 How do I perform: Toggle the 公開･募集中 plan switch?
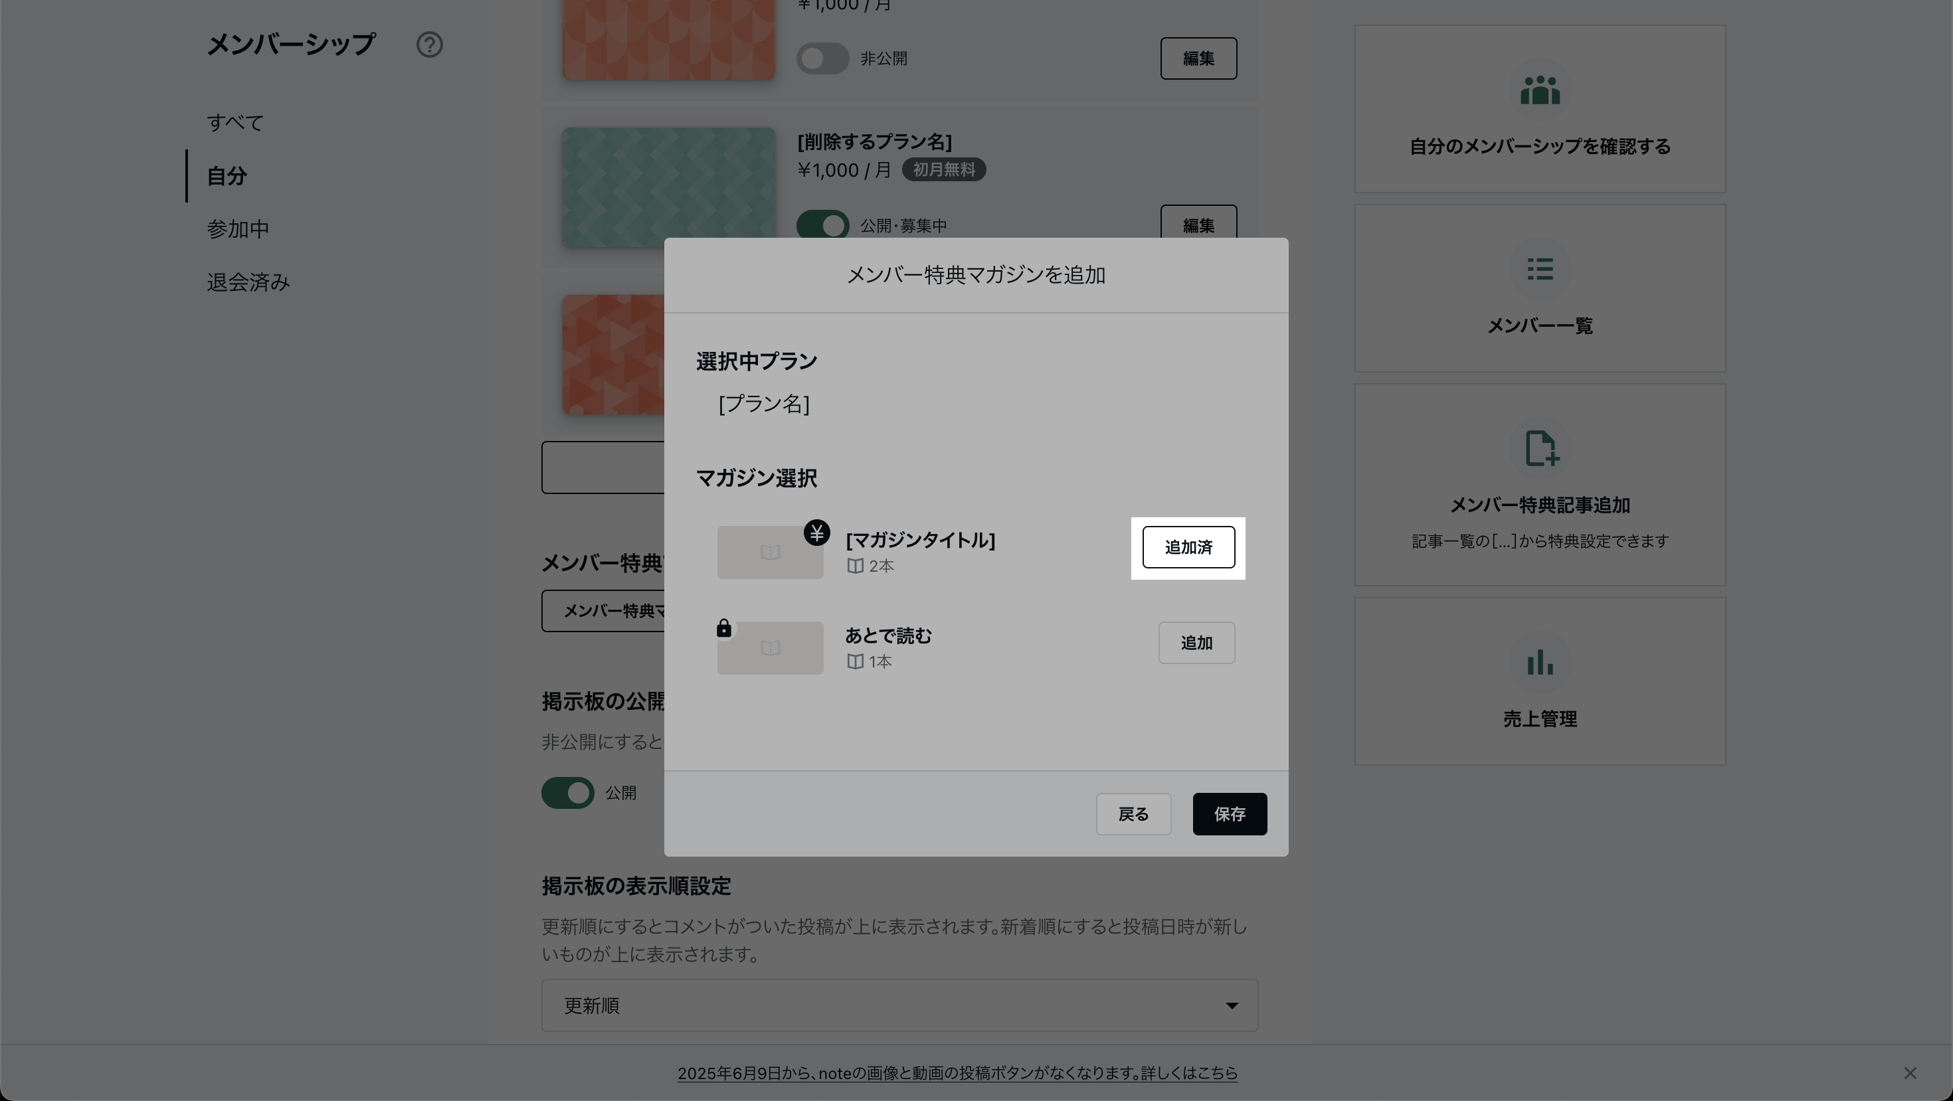(x=822, y=225)
